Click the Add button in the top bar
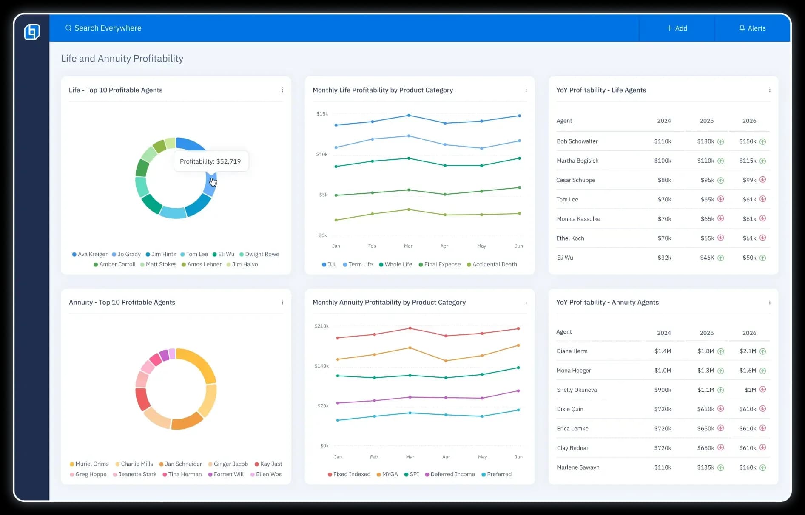 click(x=677, y=28)
